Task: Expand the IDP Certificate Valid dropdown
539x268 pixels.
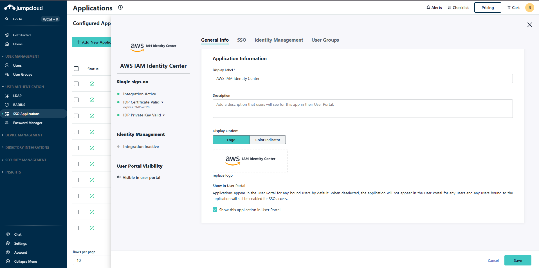Action: coord(162,102)
